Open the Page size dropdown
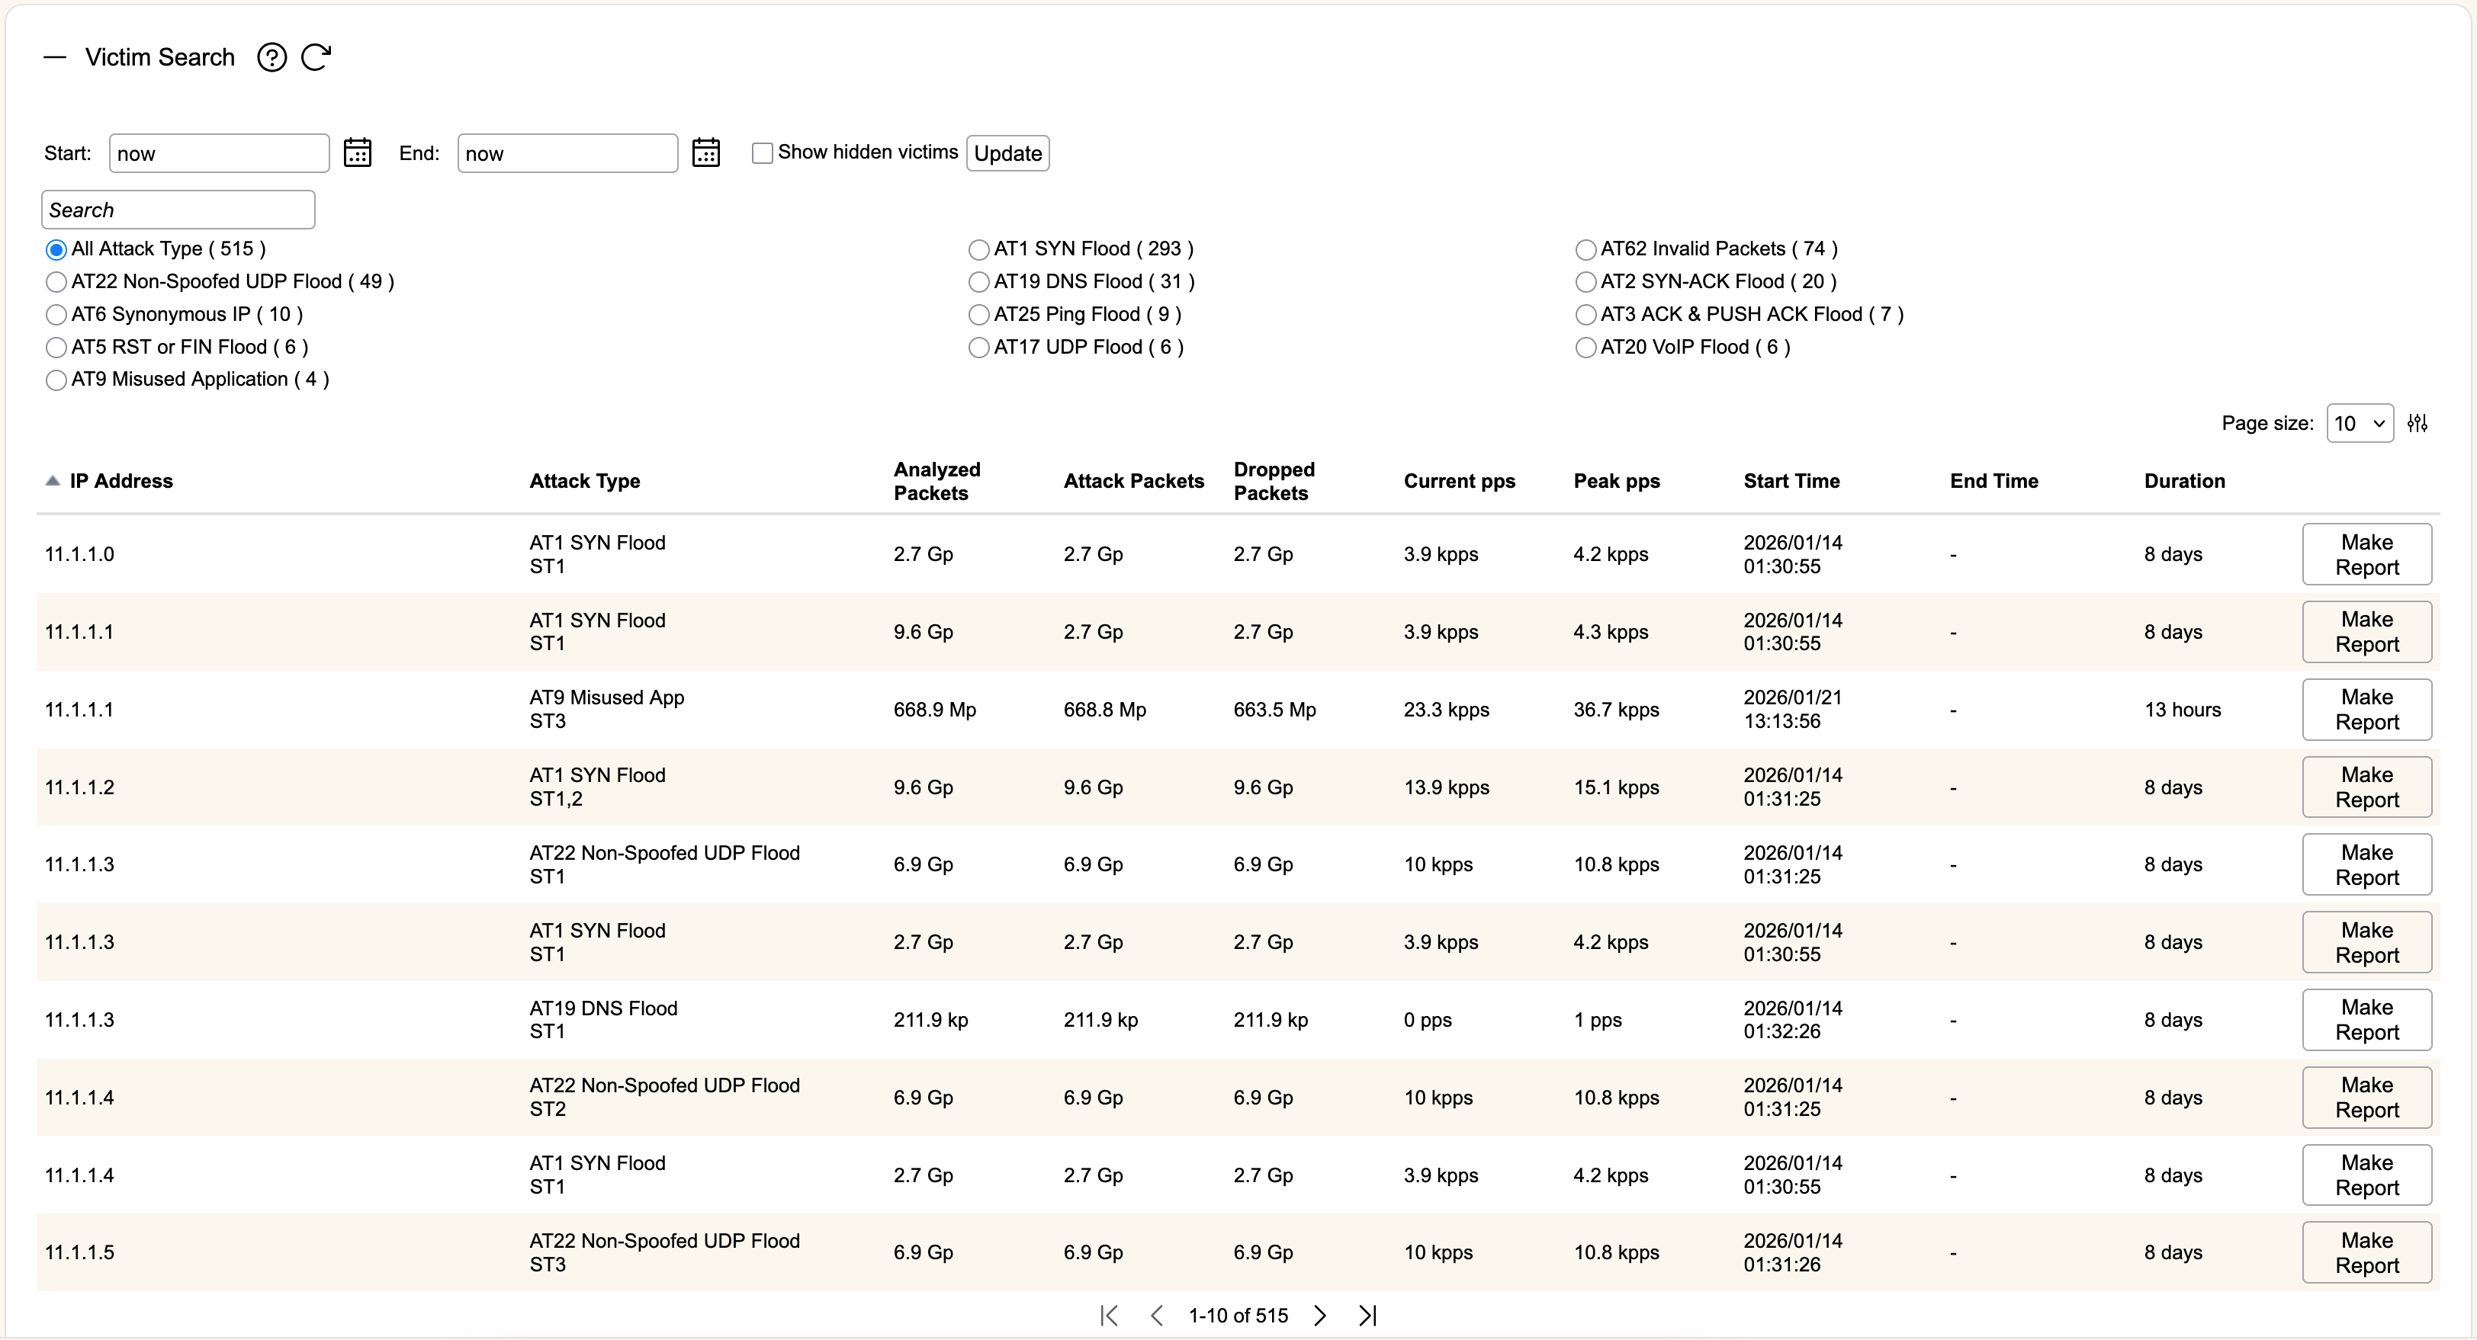Viewport: 2477px width, 1340px height. coord(2360,423)
